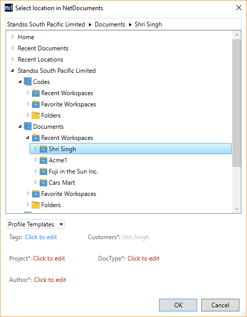Viewport: 247px width, 317px height.
Task: Click the Fuji in the Sun Inc. workspace icon
Action: click(x=43, y=171)
